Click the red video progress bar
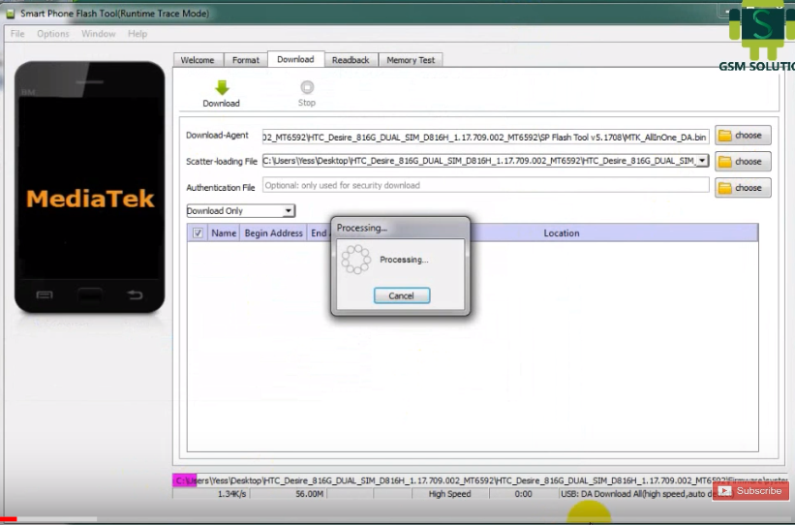The height and width of the screenshot is (525, 795). (x=8, y=519)
